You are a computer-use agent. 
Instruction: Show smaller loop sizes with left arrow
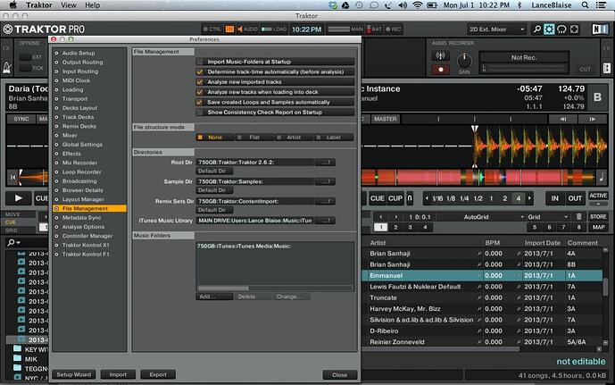pos(427,198)
